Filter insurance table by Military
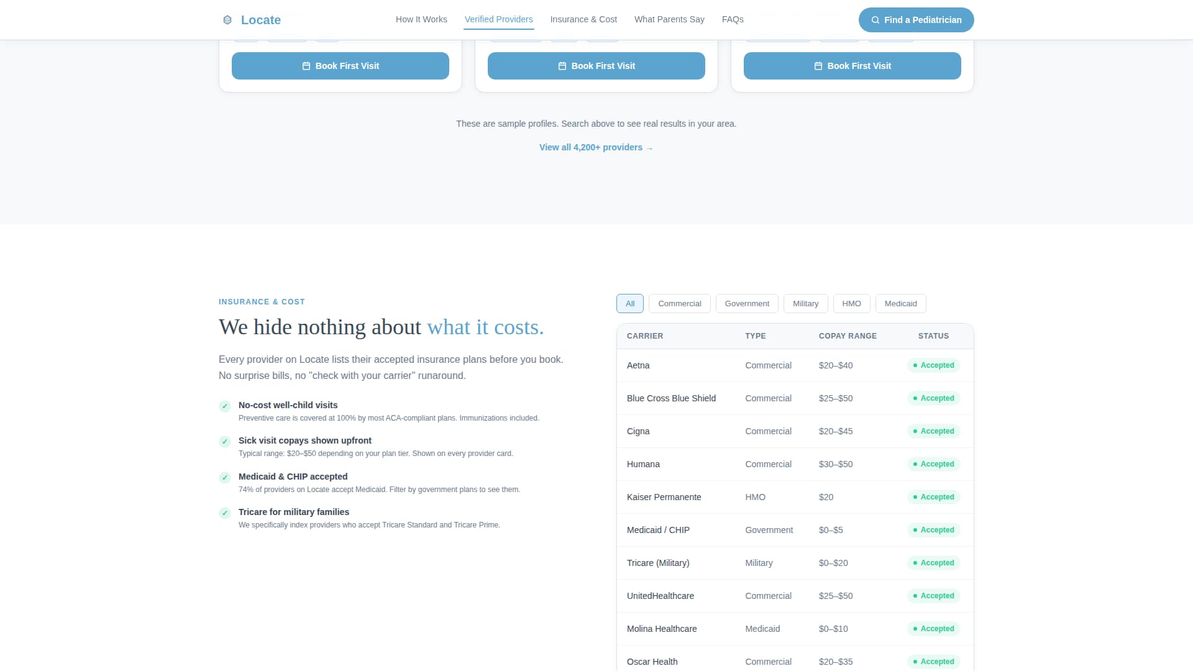 (805, 304)
